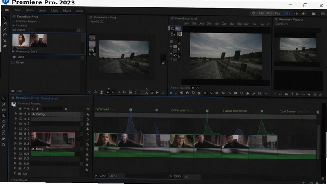
Task: Click the green 'Copy Send' label above the timeline
Action: pos(102,109)
